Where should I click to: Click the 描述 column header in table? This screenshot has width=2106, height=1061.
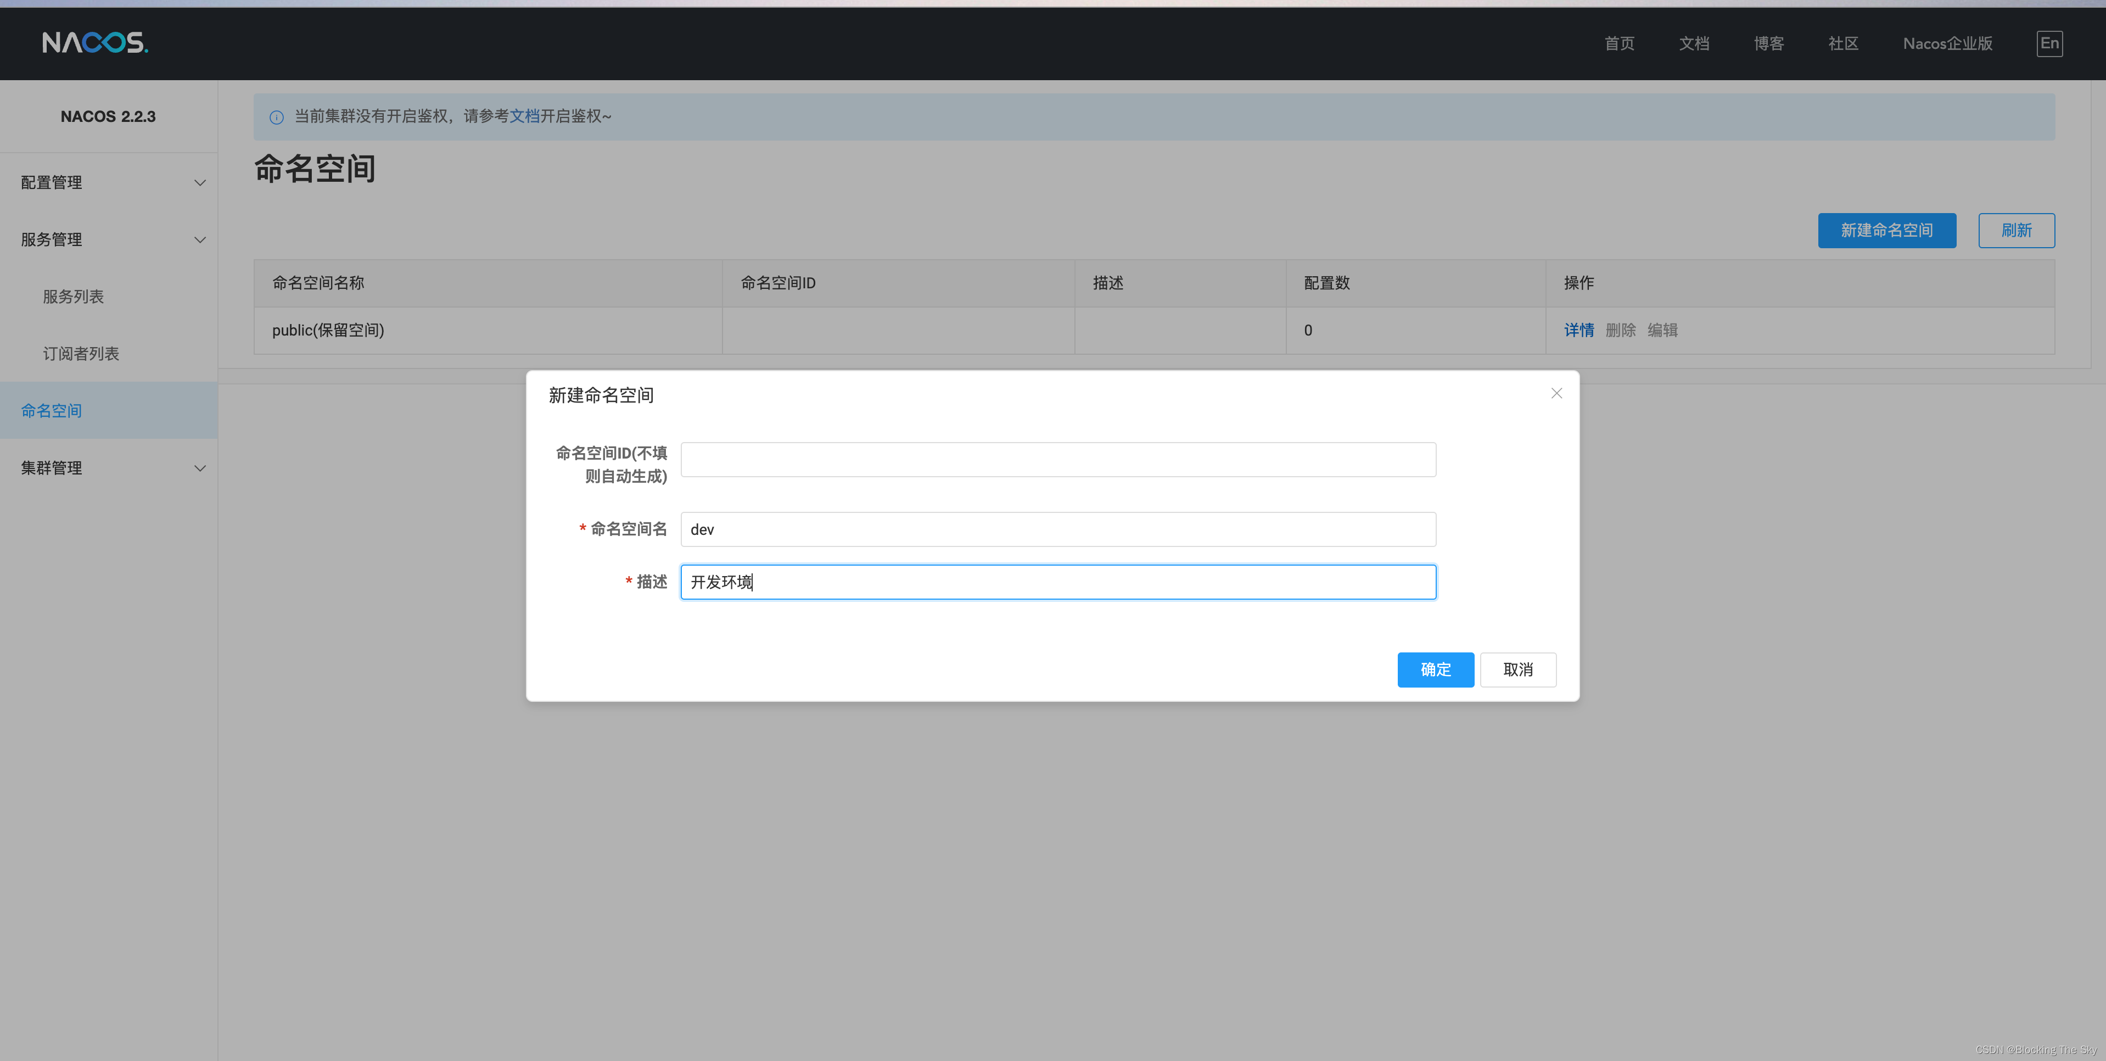click(1180, 283)
